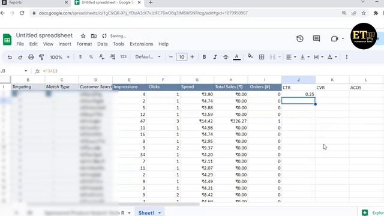The width and height of the screenshot is (384, 216).
Task: Open the Help menu
Action: (163, 44)
